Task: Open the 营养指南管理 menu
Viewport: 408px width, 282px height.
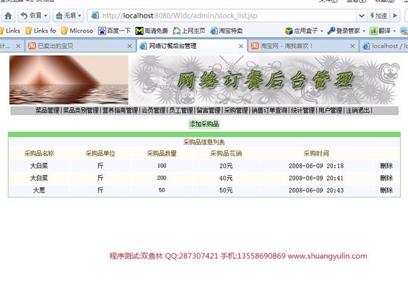Action: point(120,111)
